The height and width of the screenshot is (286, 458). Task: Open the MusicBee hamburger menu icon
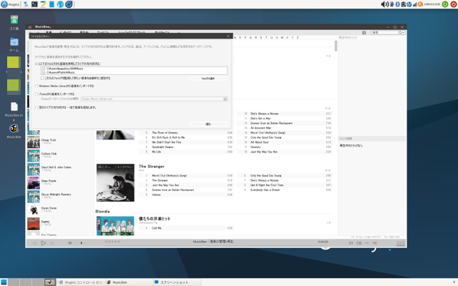[x=31, y=28]
